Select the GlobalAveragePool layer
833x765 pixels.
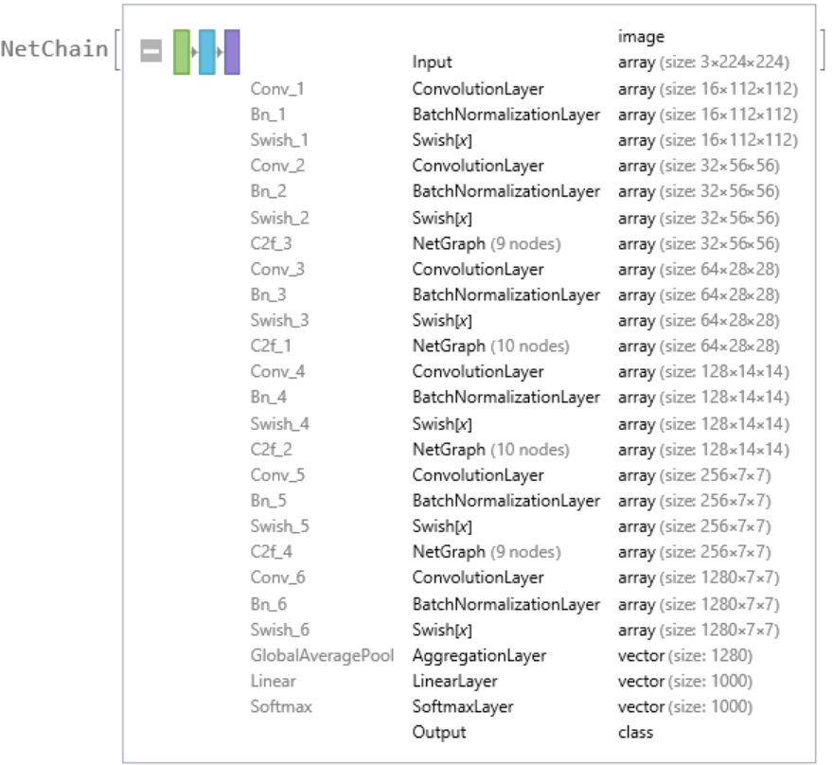pyautogui.click(x=322, y=655)
